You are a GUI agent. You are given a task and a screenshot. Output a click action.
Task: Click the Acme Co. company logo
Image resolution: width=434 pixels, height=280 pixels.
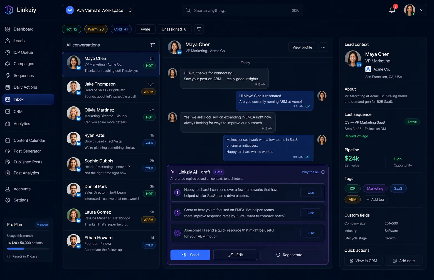(x=368, y=69)
